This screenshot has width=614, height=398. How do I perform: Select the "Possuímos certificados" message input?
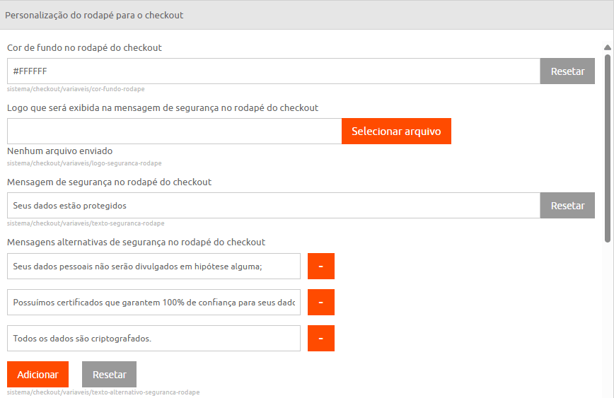pos(153,303)
